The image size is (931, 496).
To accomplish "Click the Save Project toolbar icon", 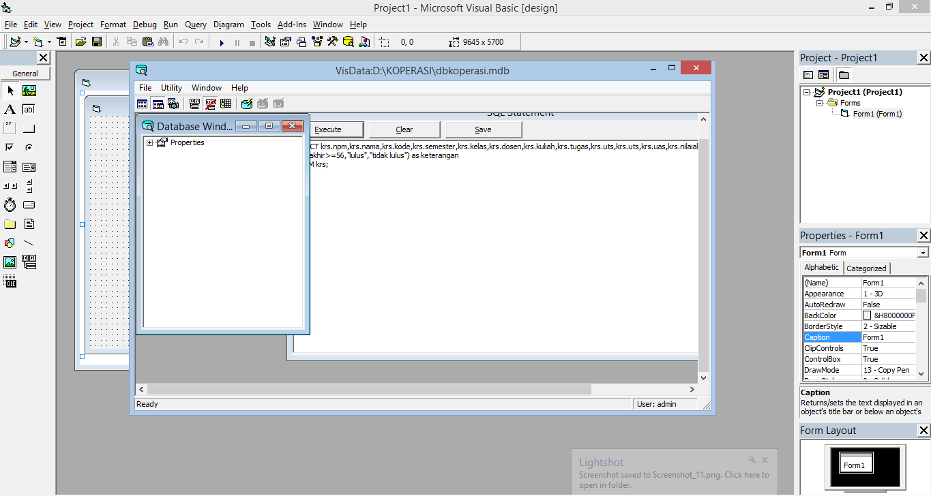I will click(97, 42).
